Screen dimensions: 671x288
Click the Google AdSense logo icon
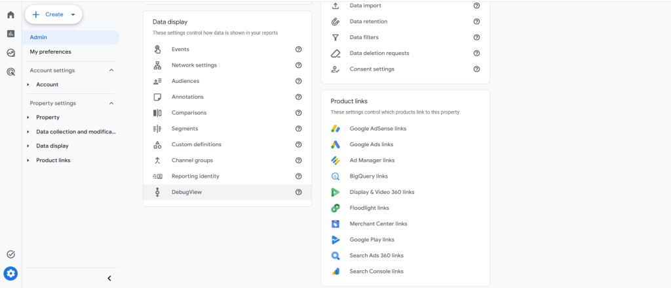335,129
